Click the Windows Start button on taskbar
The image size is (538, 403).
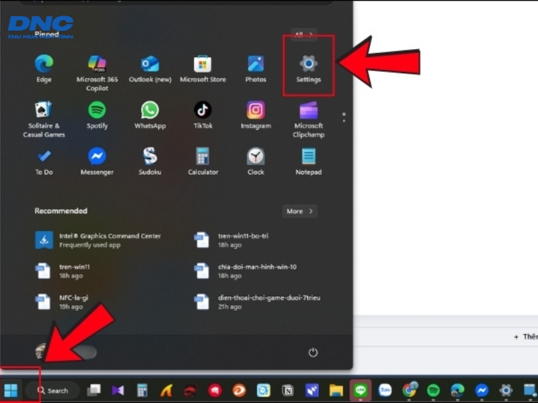click(x=11, y=390)
